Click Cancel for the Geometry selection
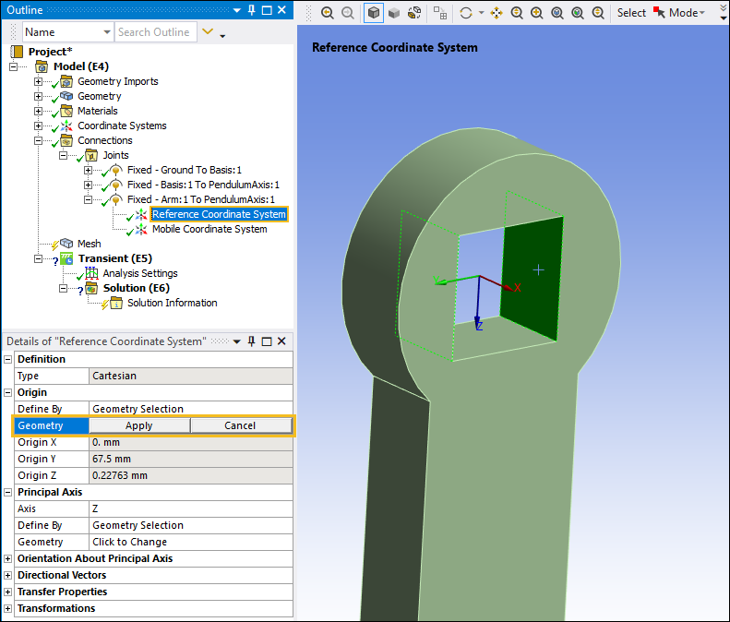This screenshot has height=622, width=730. pos(240,425)
